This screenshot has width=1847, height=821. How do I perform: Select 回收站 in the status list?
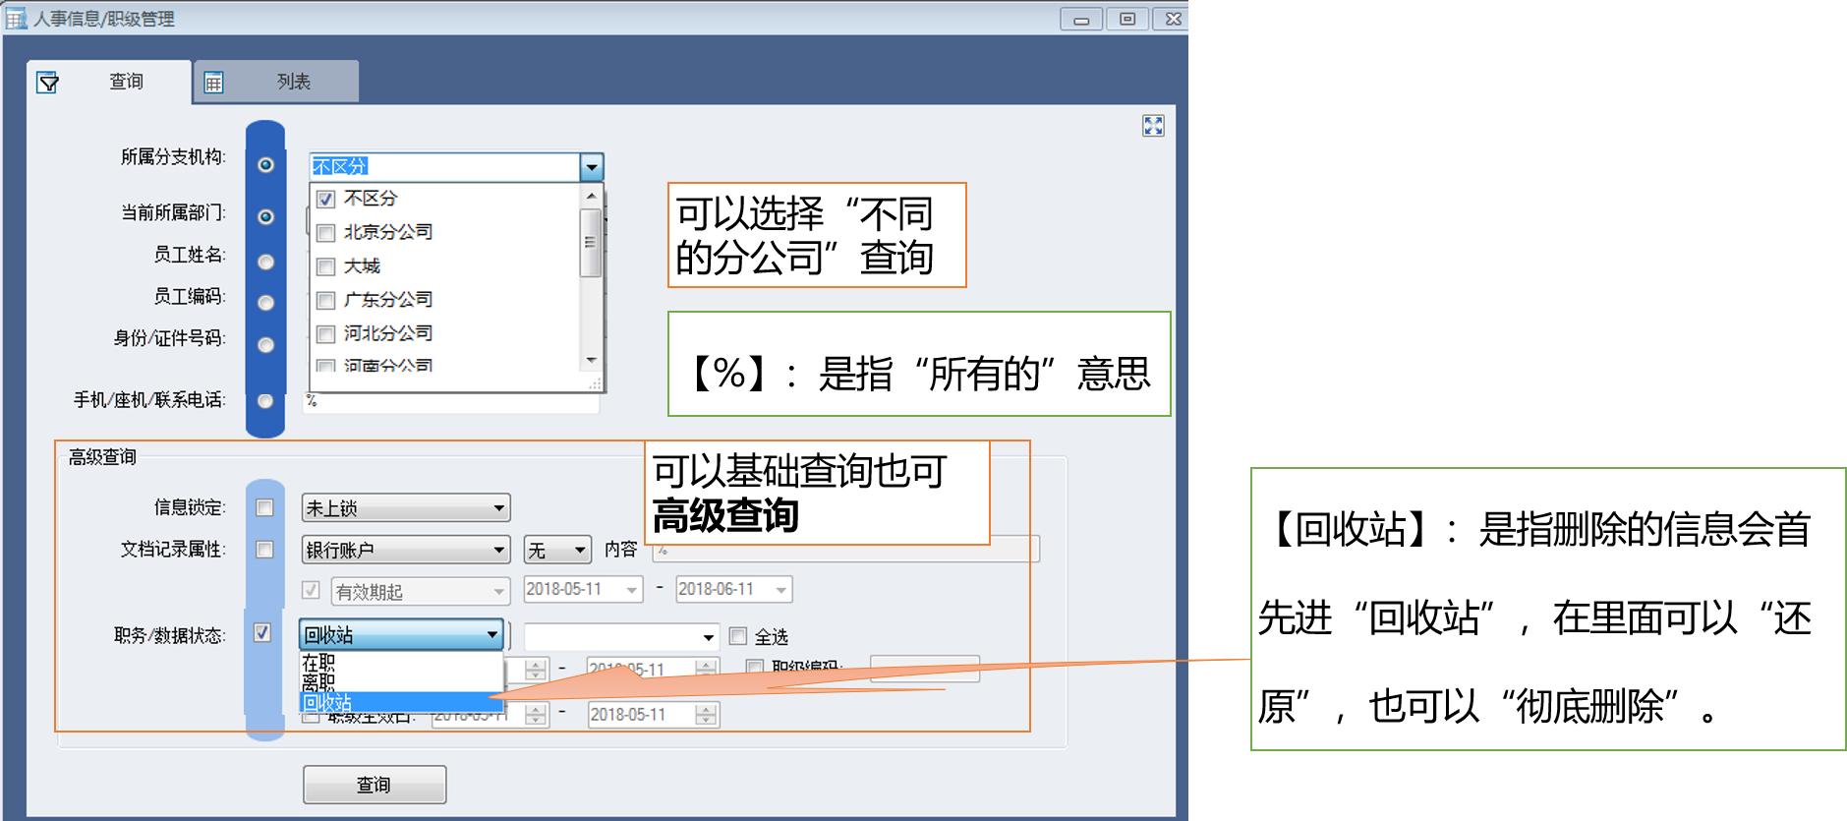click(328, 702)
